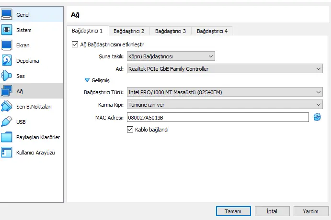Collapse the Gelişmiş advanced section
Image resolution: width=331 pixels, height=220 pixels.
tap(87, 80)
